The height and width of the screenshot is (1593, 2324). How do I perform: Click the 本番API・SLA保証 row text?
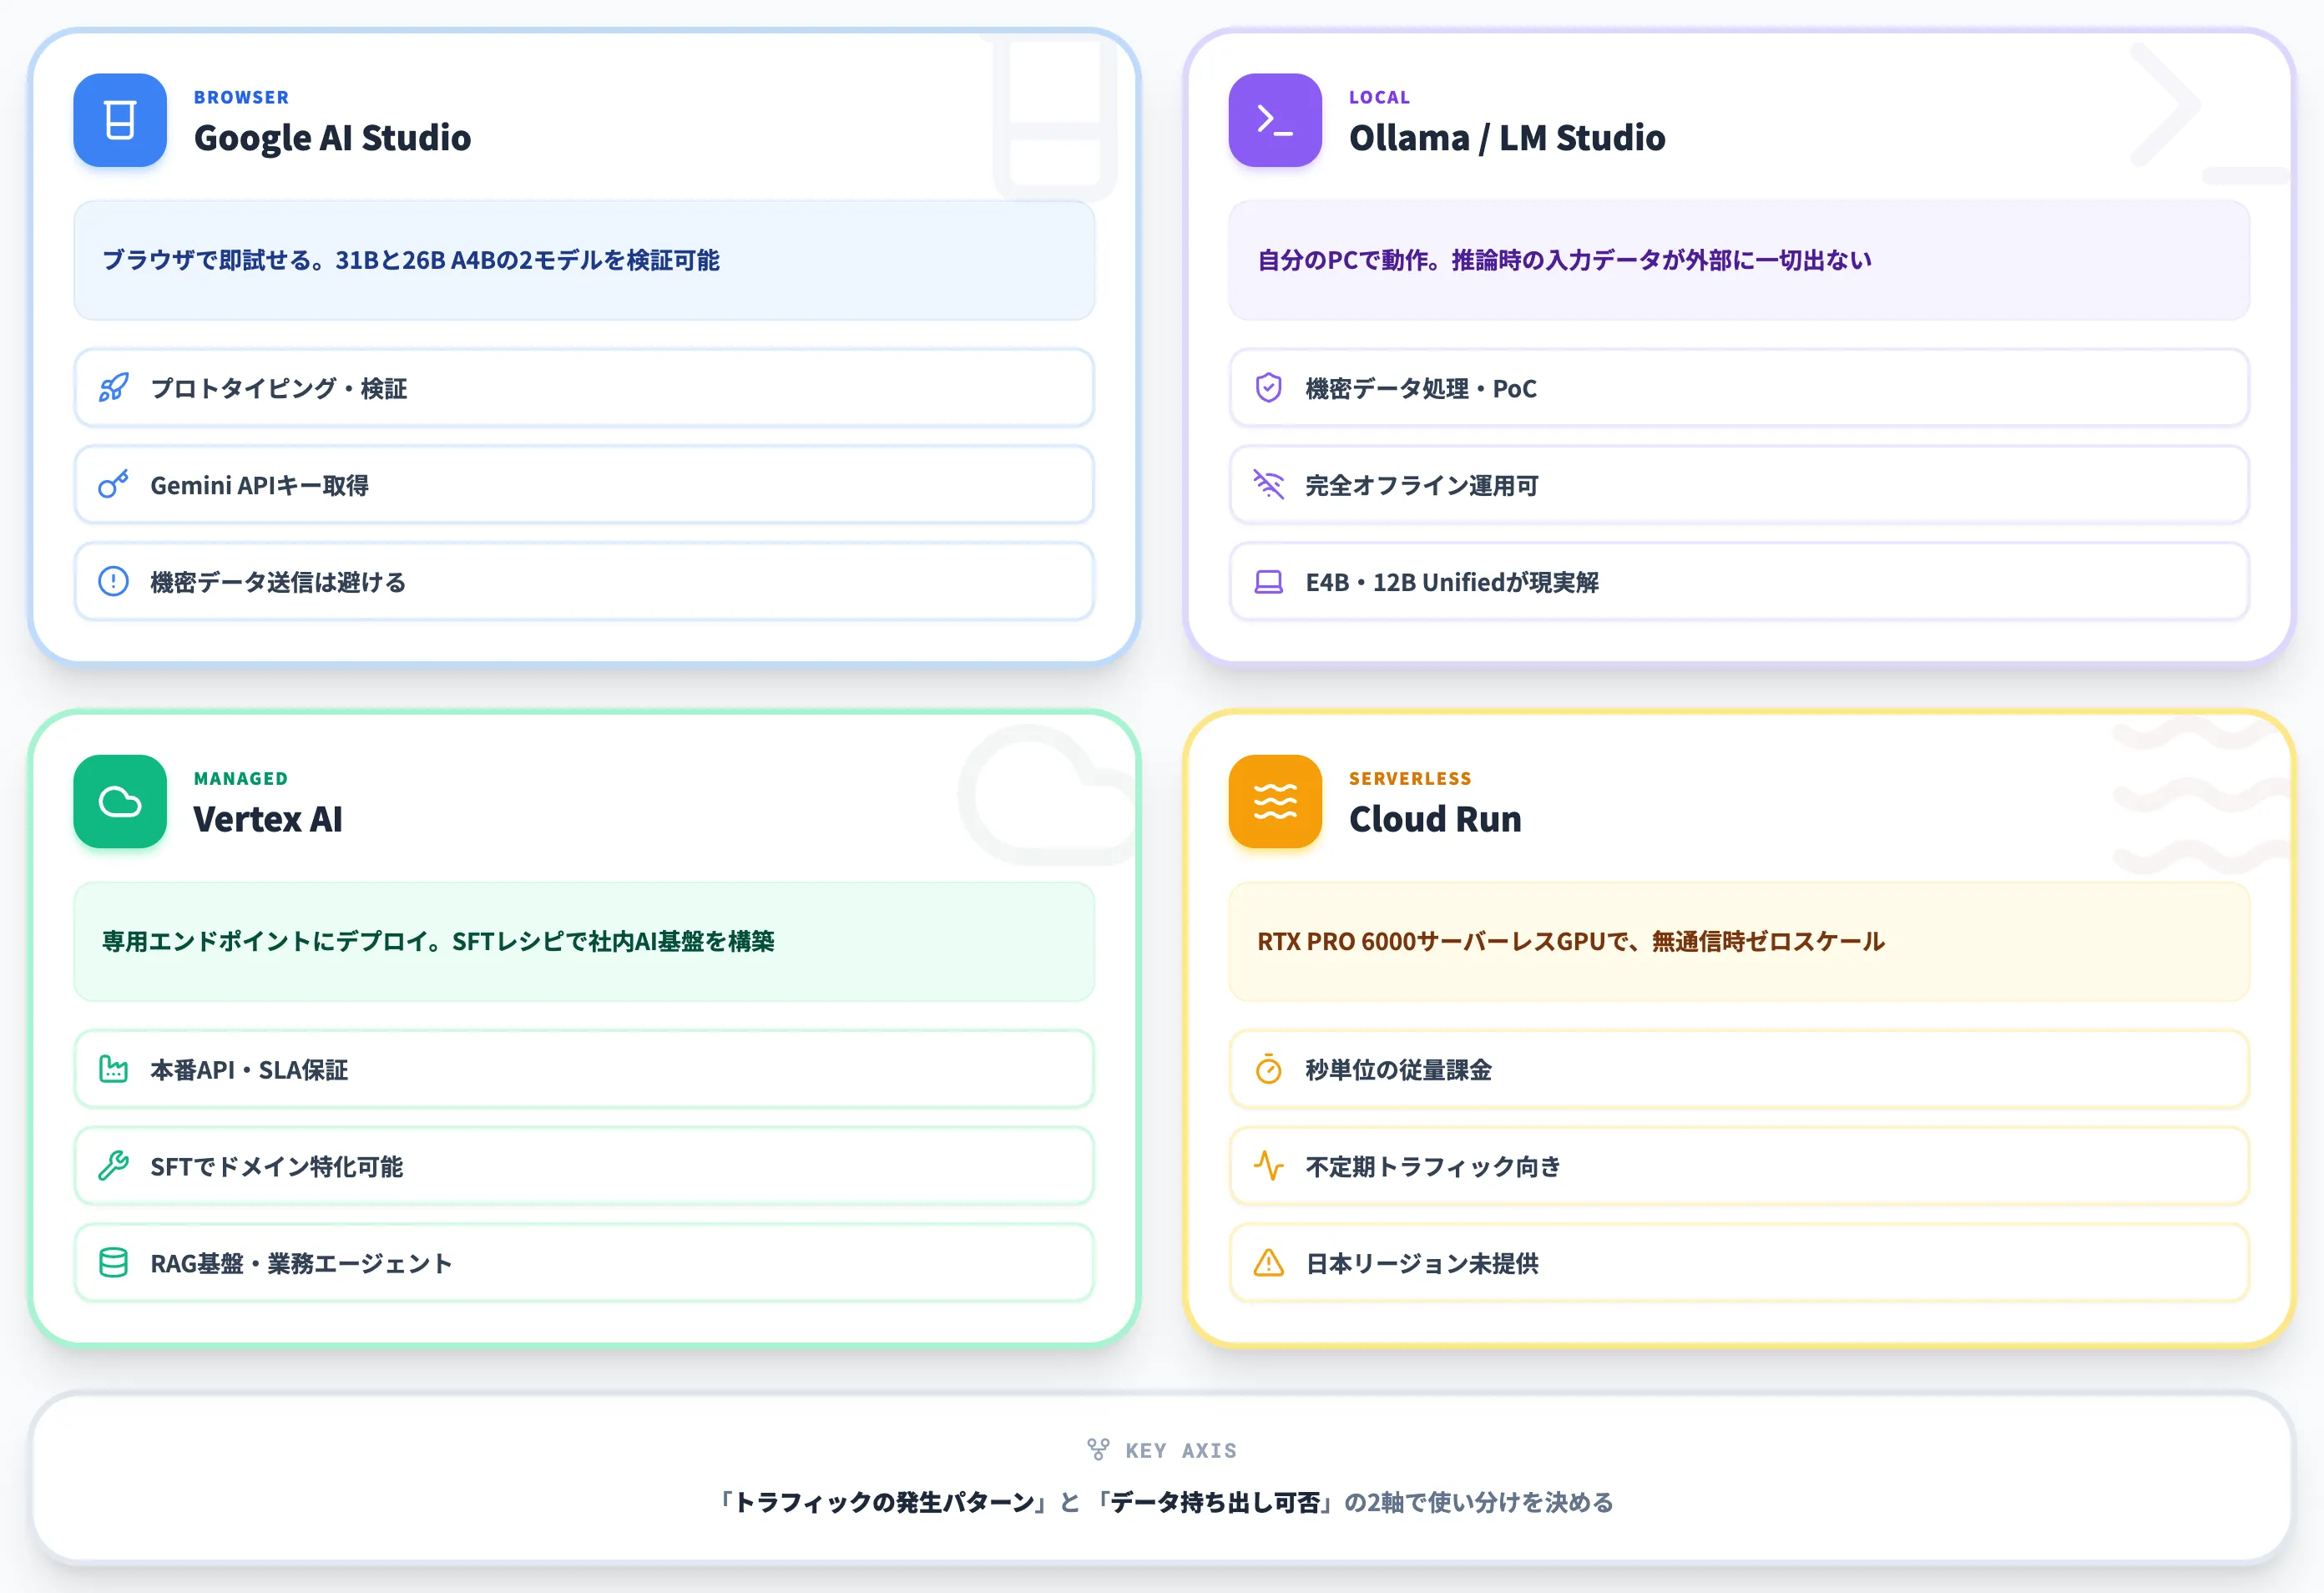(249, 1070)
